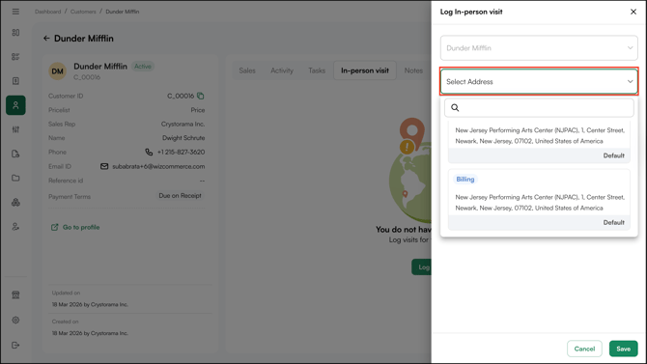The width and height of the screenshot is (647, 364).
Task: Click the Customers breadcrumb link
Action: [83, 12]
